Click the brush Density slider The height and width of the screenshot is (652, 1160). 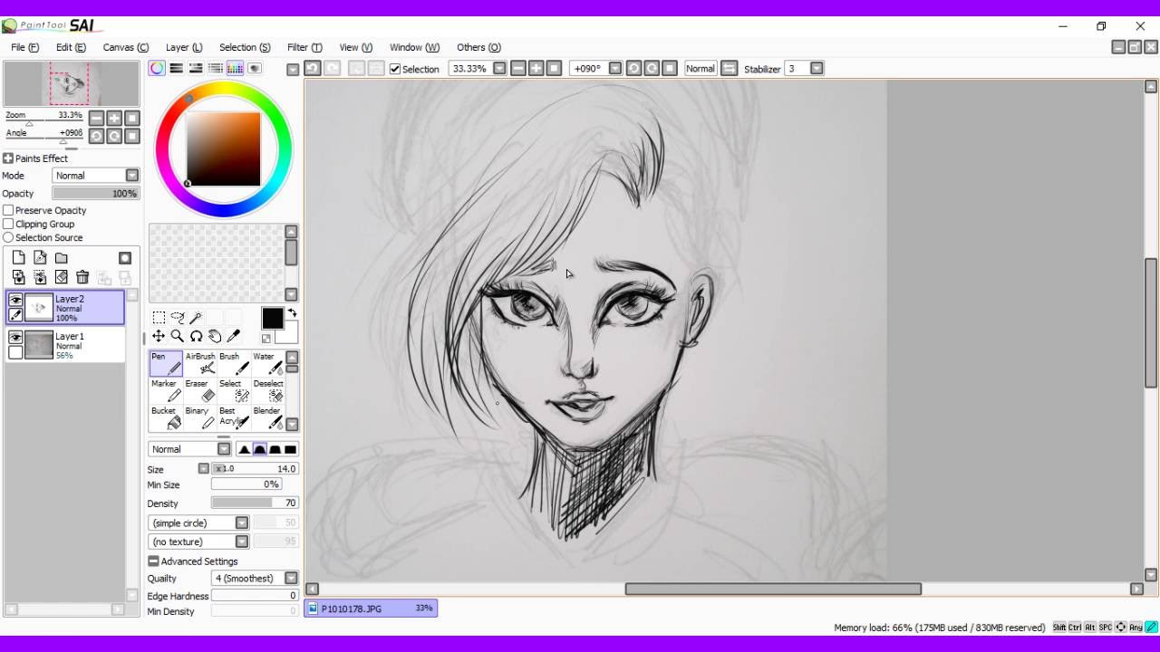click(255, 503)
